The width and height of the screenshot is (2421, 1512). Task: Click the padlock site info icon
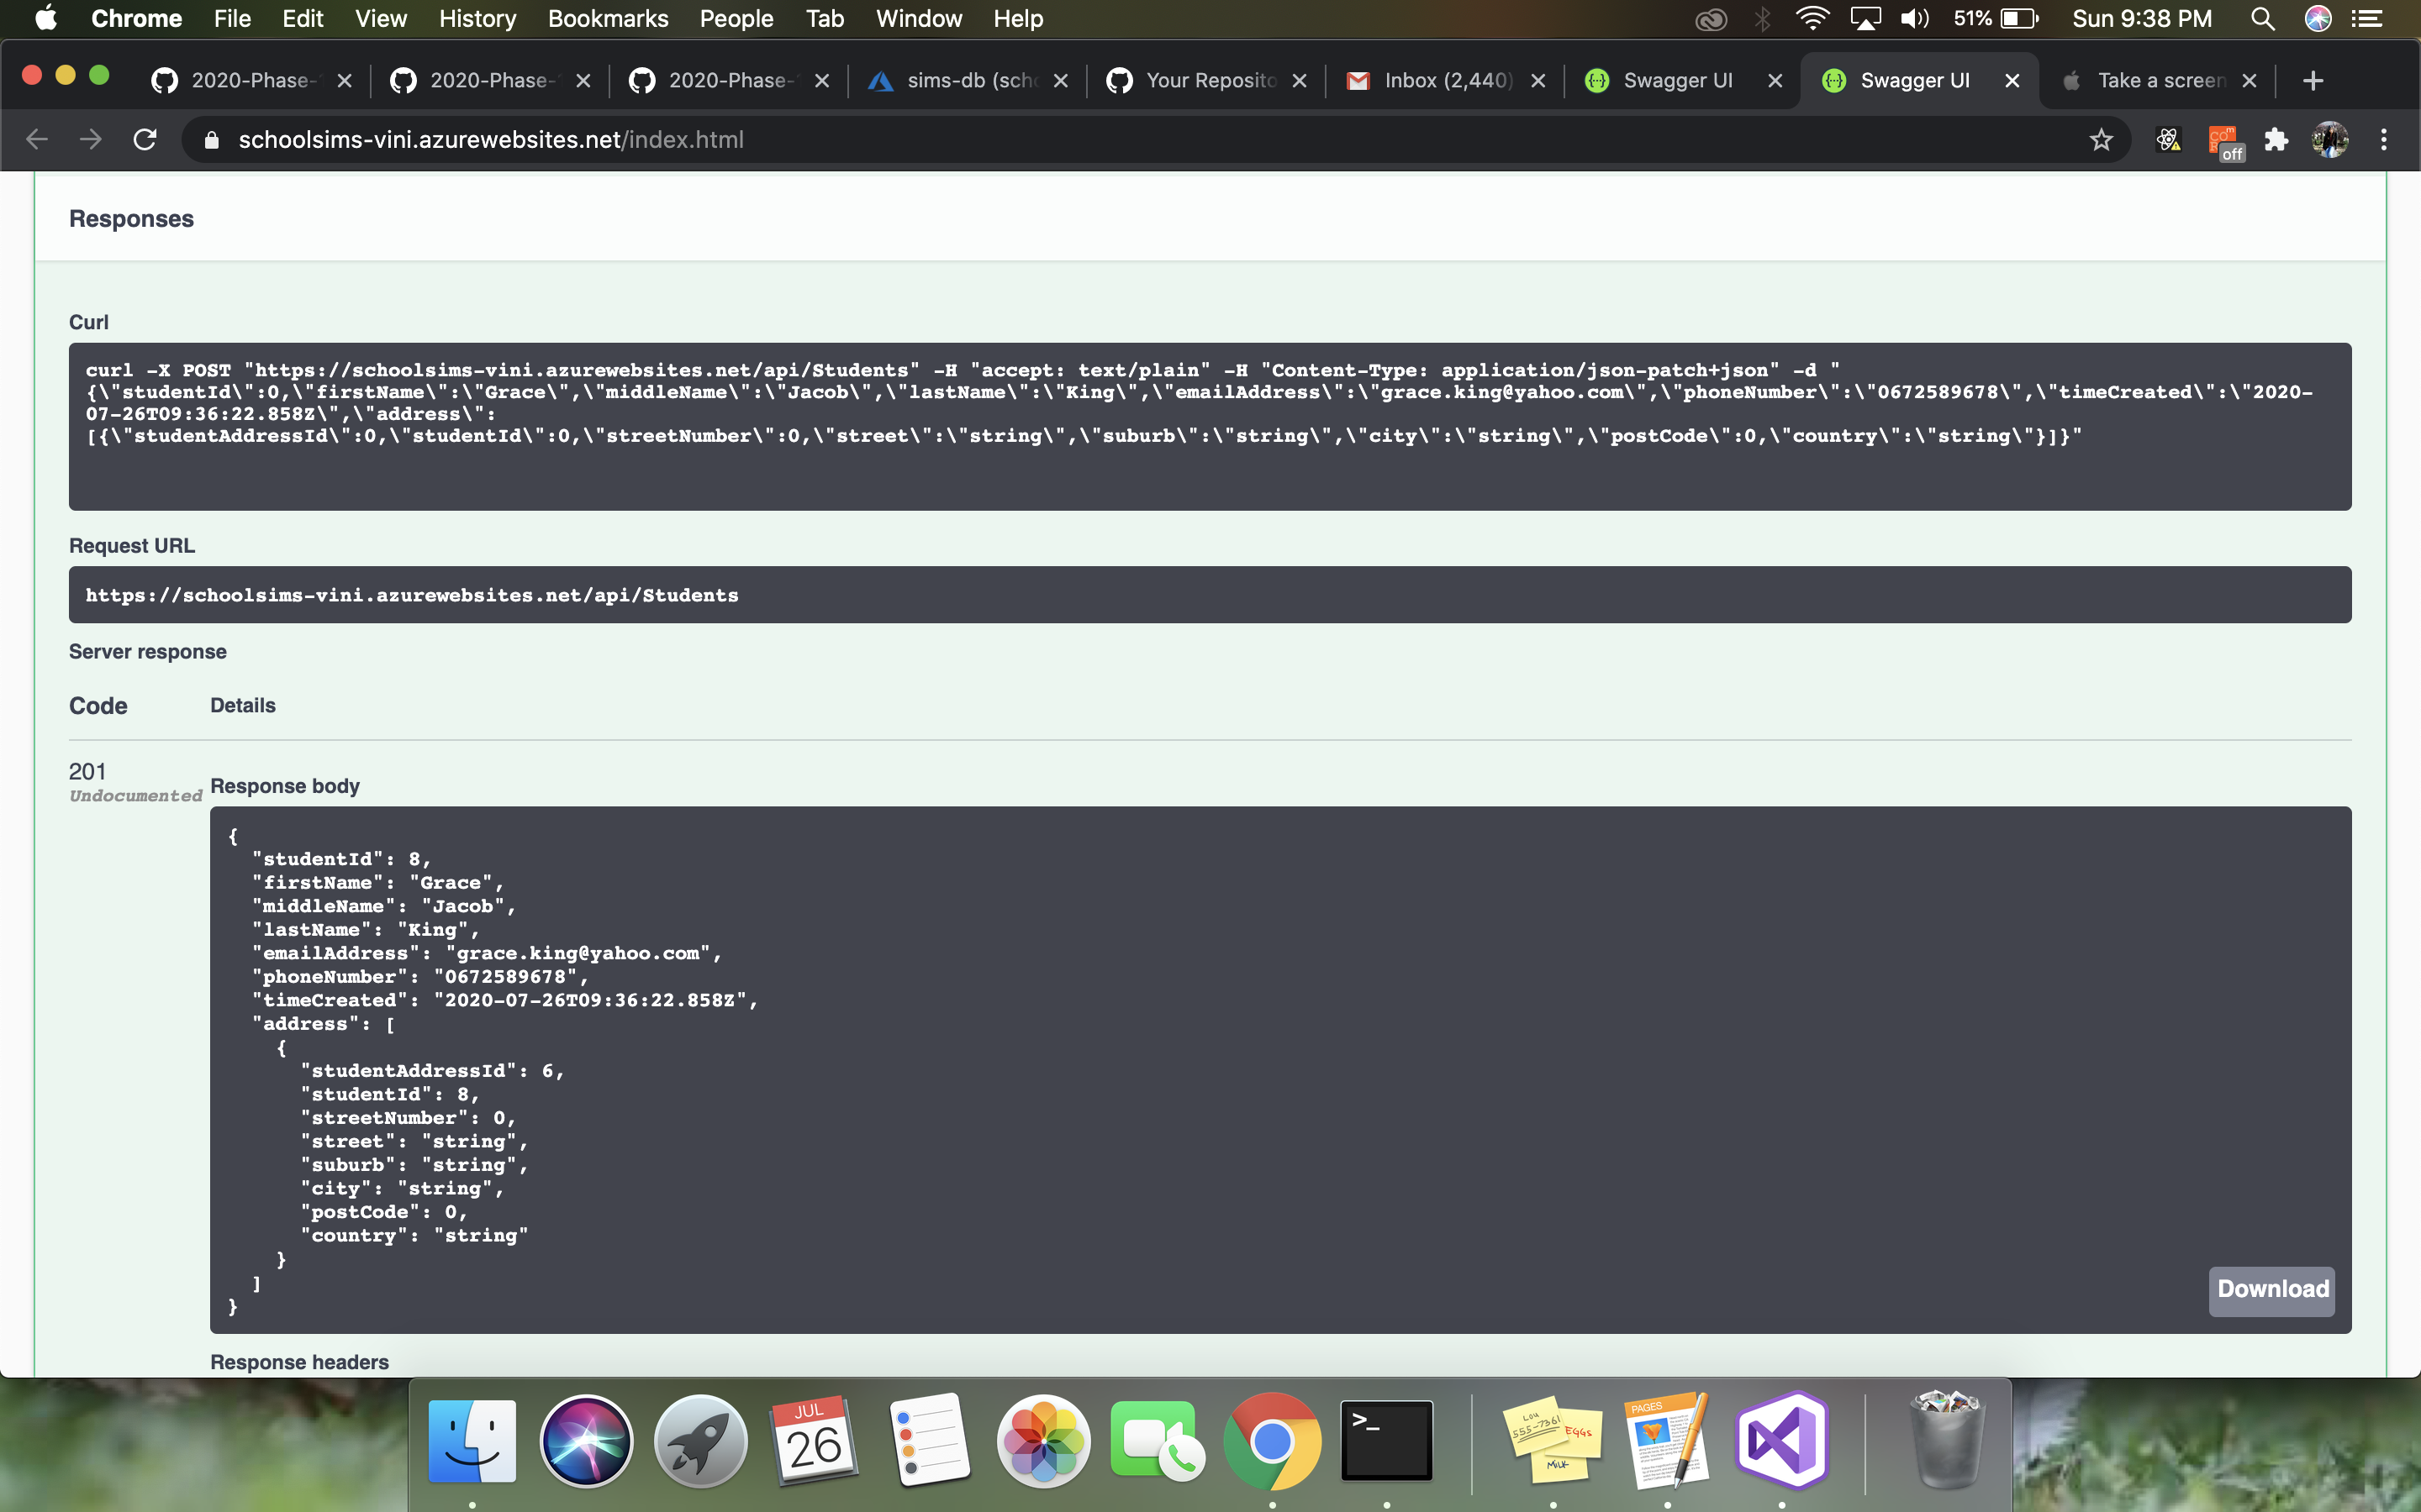(x=211, y=140)
